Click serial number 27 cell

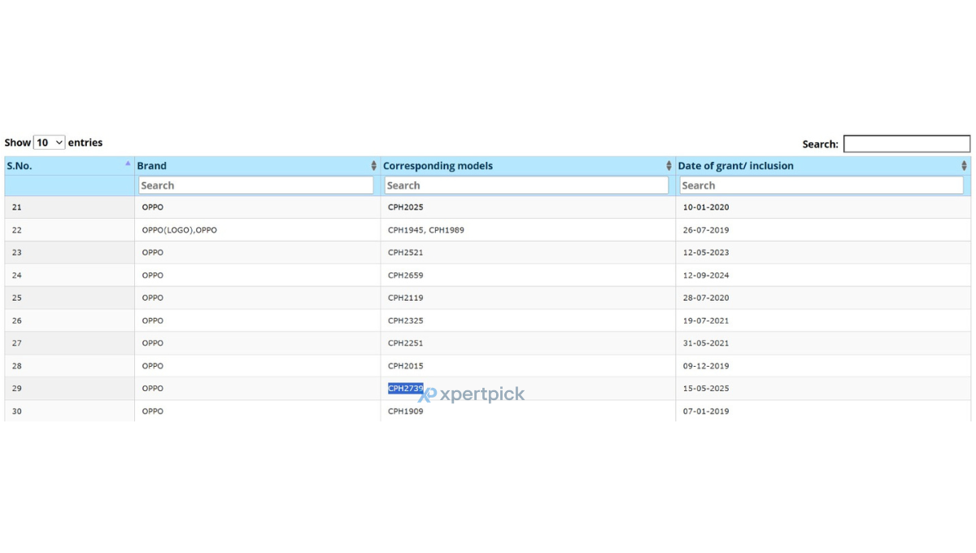tap(69, 343)
